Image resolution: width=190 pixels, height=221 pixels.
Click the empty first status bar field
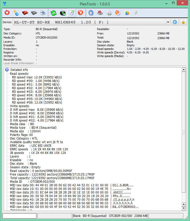pyautogui.click(x=19, y=216)
